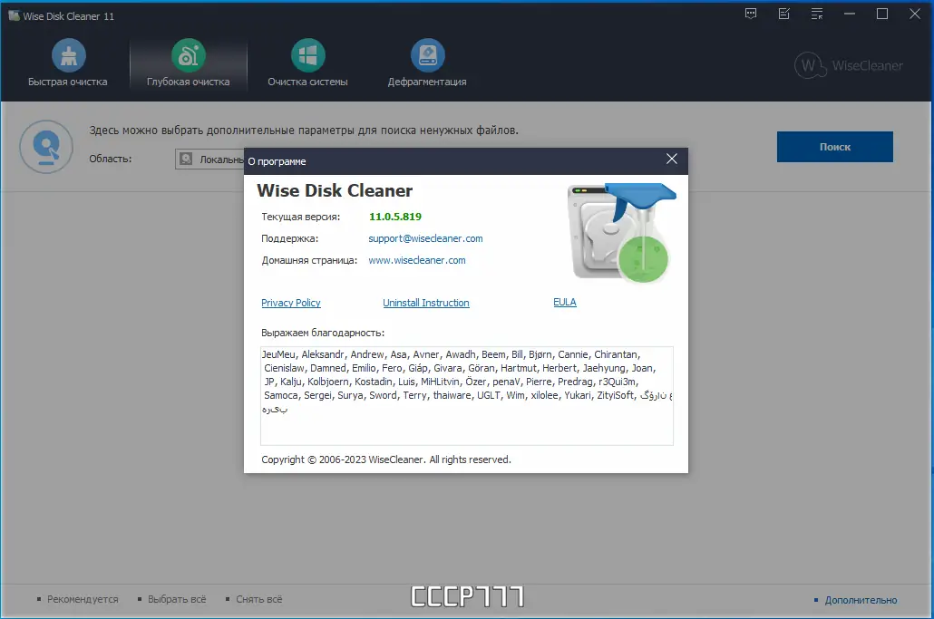Click the edit note icon in title bar
This screenshot has height=619, width=934.
tap(783, 14)
